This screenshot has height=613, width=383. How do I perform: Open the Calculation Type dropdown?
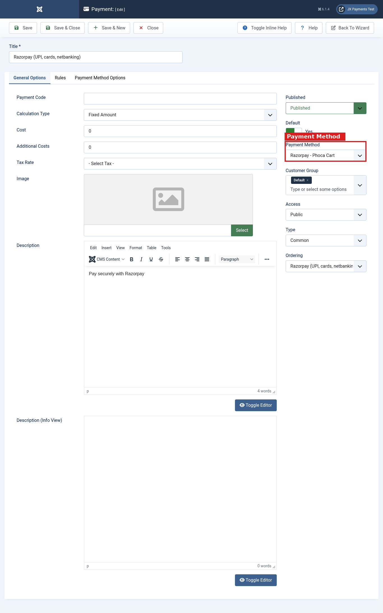pyautogui.click(x=180, y=115)
